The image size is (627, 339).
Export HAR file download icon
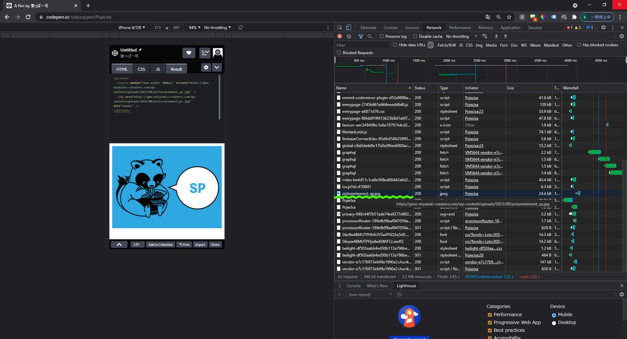(506, 36)
